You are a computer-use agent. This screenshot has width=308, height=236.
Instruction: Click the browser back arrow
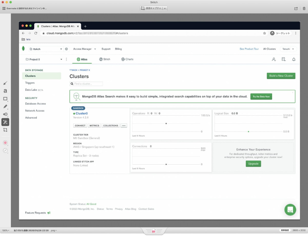click(23, 33)
